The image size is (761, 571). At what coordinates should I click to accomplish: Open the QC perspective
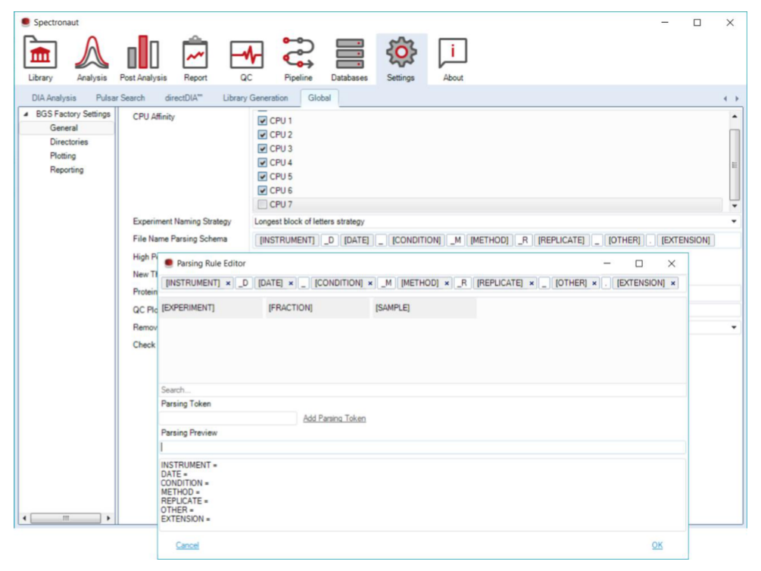[x=246, y=59]
